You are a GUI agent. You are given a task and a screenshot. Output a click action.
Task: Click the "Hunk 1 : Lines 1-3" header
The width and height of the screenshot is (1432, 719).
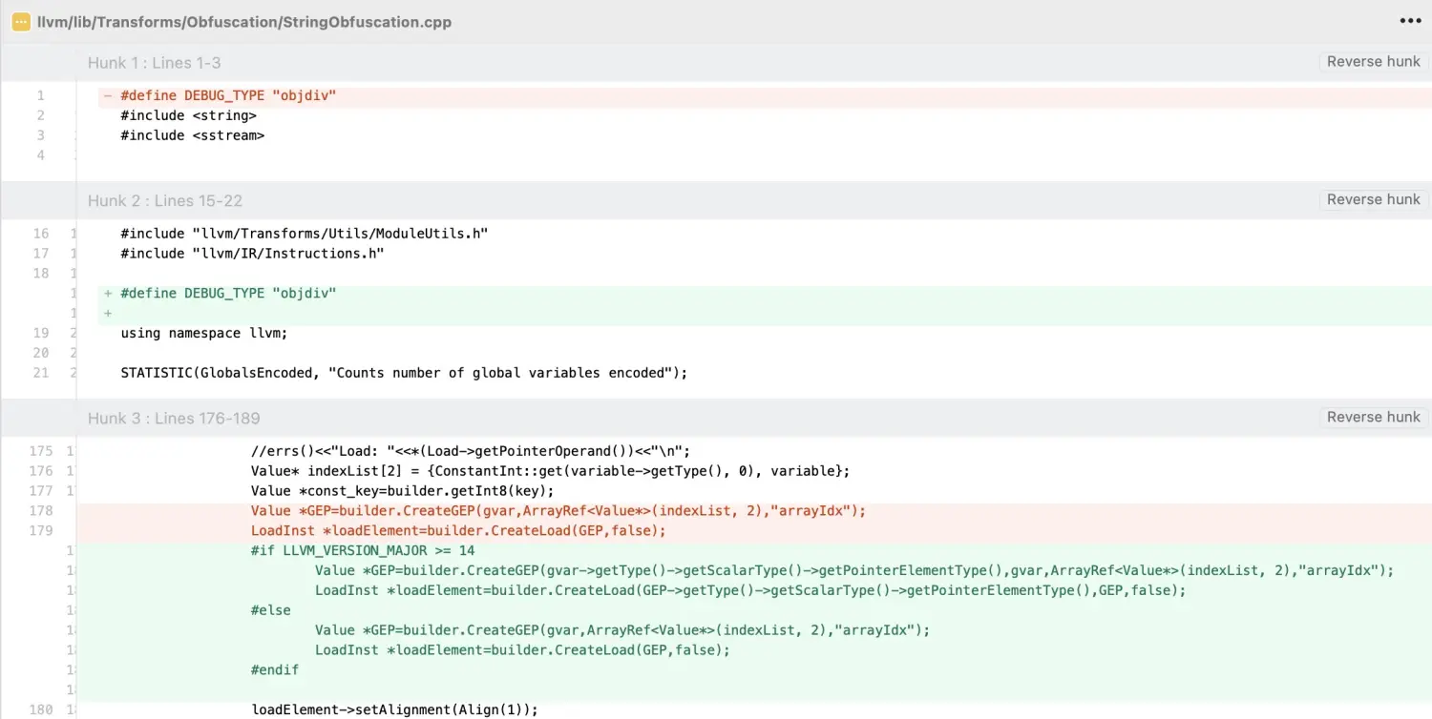tap(154, 63)
